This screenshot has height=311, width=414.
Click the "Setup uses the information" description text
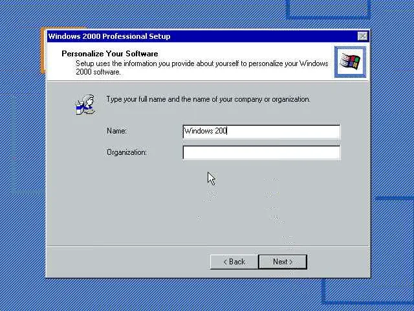click(x=202, y=67)
